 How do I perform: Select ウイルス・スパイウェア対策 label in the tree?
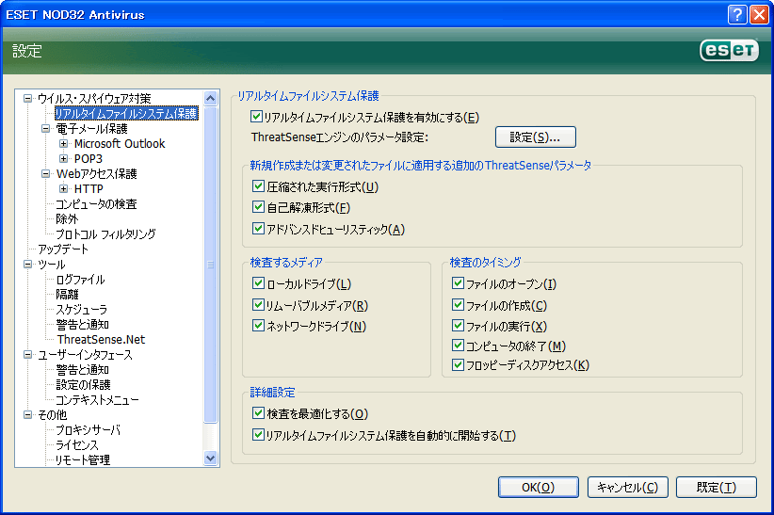[x=94, y=98]
